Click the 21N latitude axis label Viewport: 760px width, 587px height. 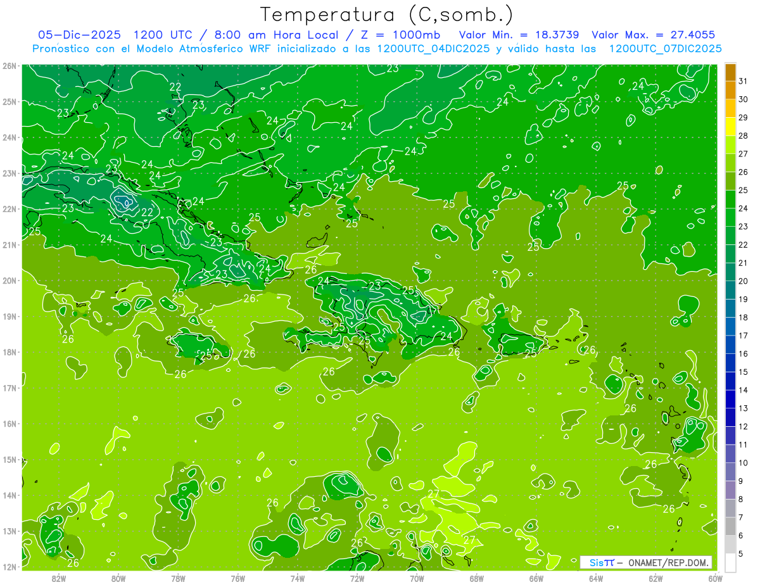click(9, 244)
